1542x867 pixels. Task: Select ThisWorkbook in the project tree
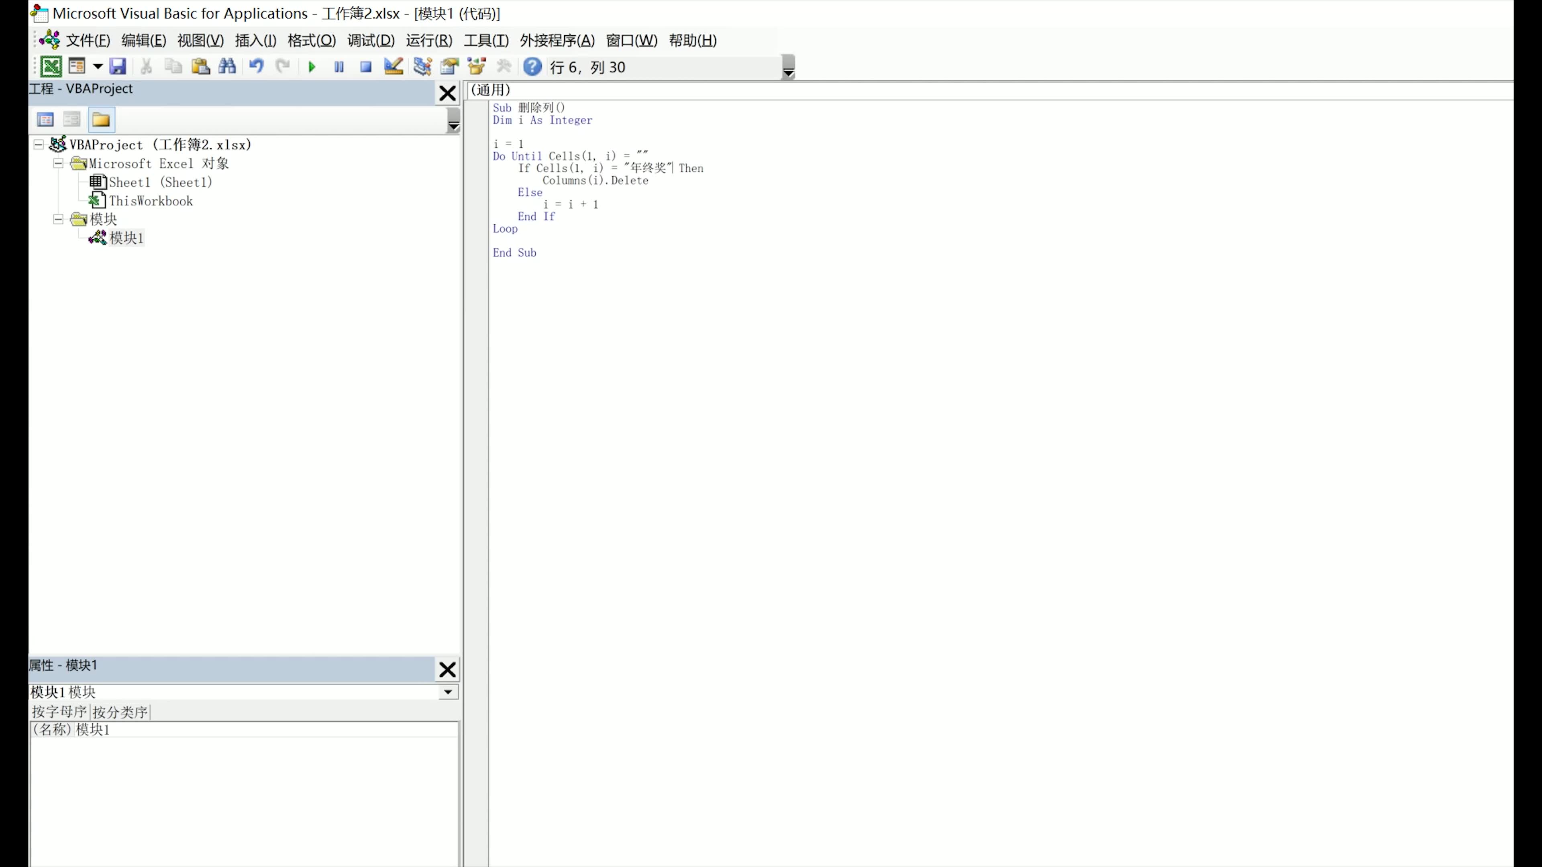150,201
